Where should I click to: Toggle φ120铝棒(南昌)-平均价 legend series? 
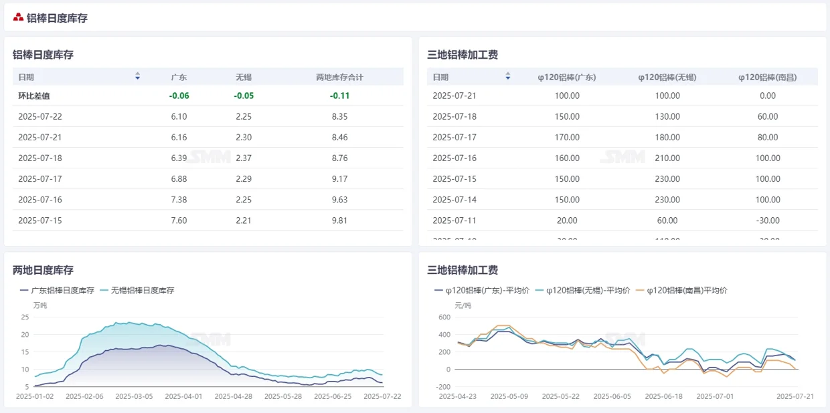point(681,291)
